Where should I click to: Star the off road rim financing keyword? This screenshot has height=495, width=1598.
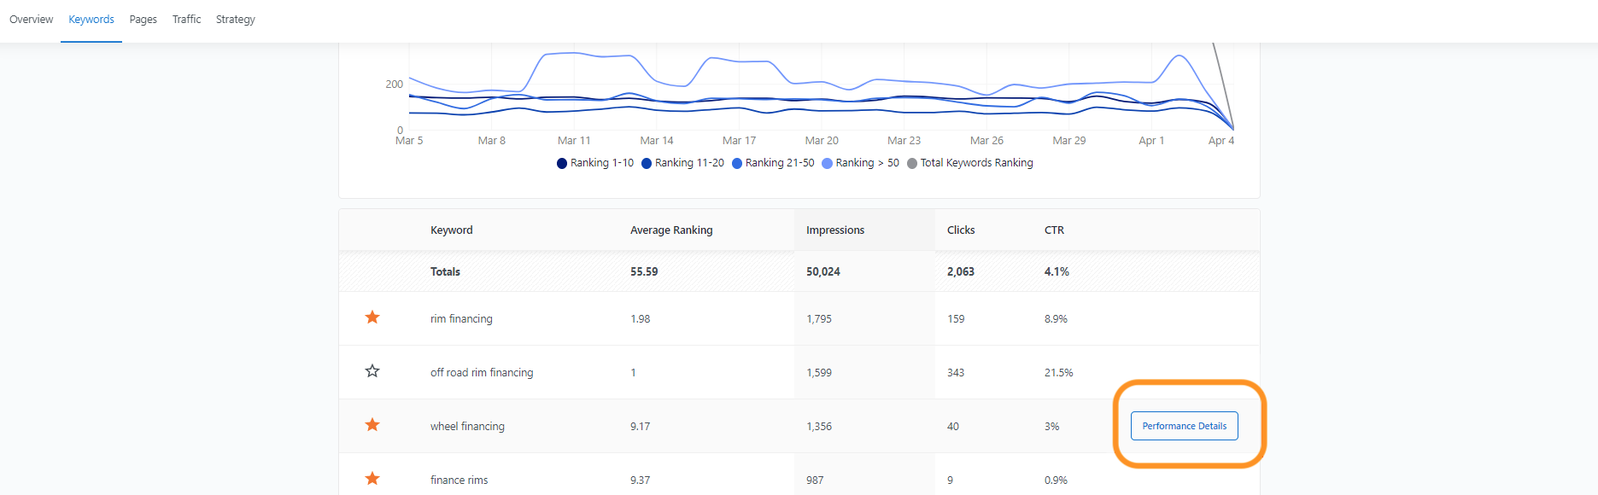pyautogui.click(x=372, y=371)
